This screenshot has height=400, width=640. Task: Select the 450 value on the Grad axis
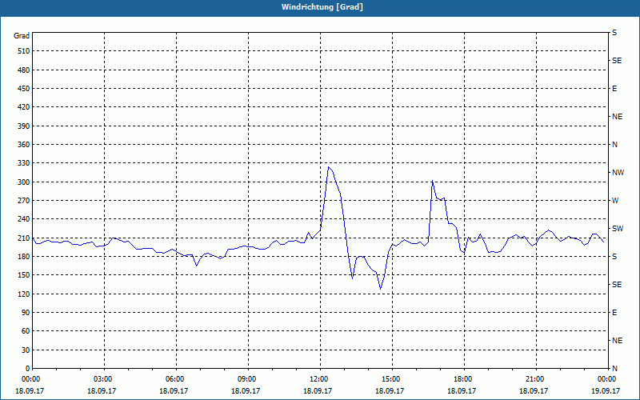[x=24, y=89]
